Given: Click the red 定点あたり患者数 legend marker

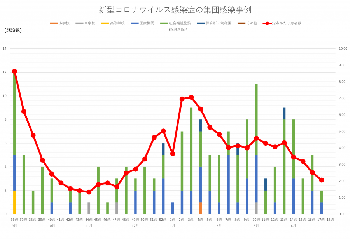Looking at the screenshot, I should [x=267, y=23].
